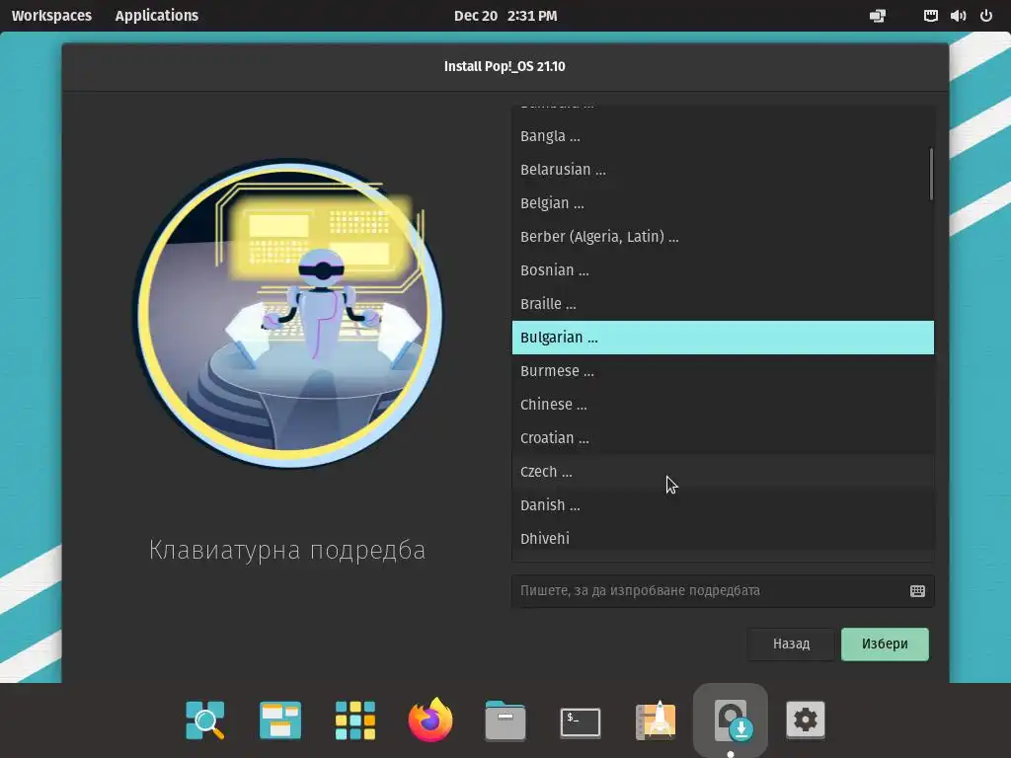
Task: Select the Belarusian ... layout
Action: pyautogui.click(x=723, y=170)
